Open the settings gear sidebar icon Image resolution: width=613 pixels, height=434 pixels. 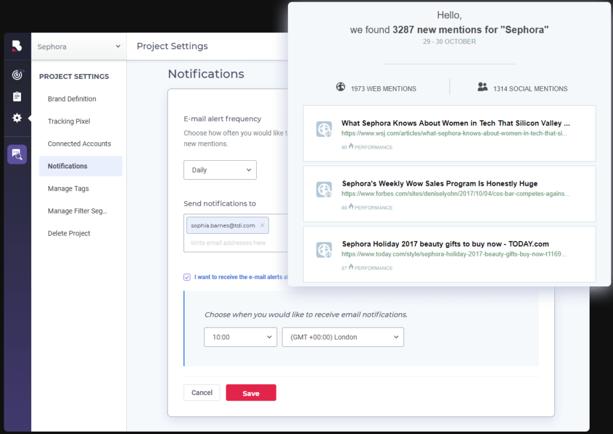pyautogui.click(x=17, y=118)
